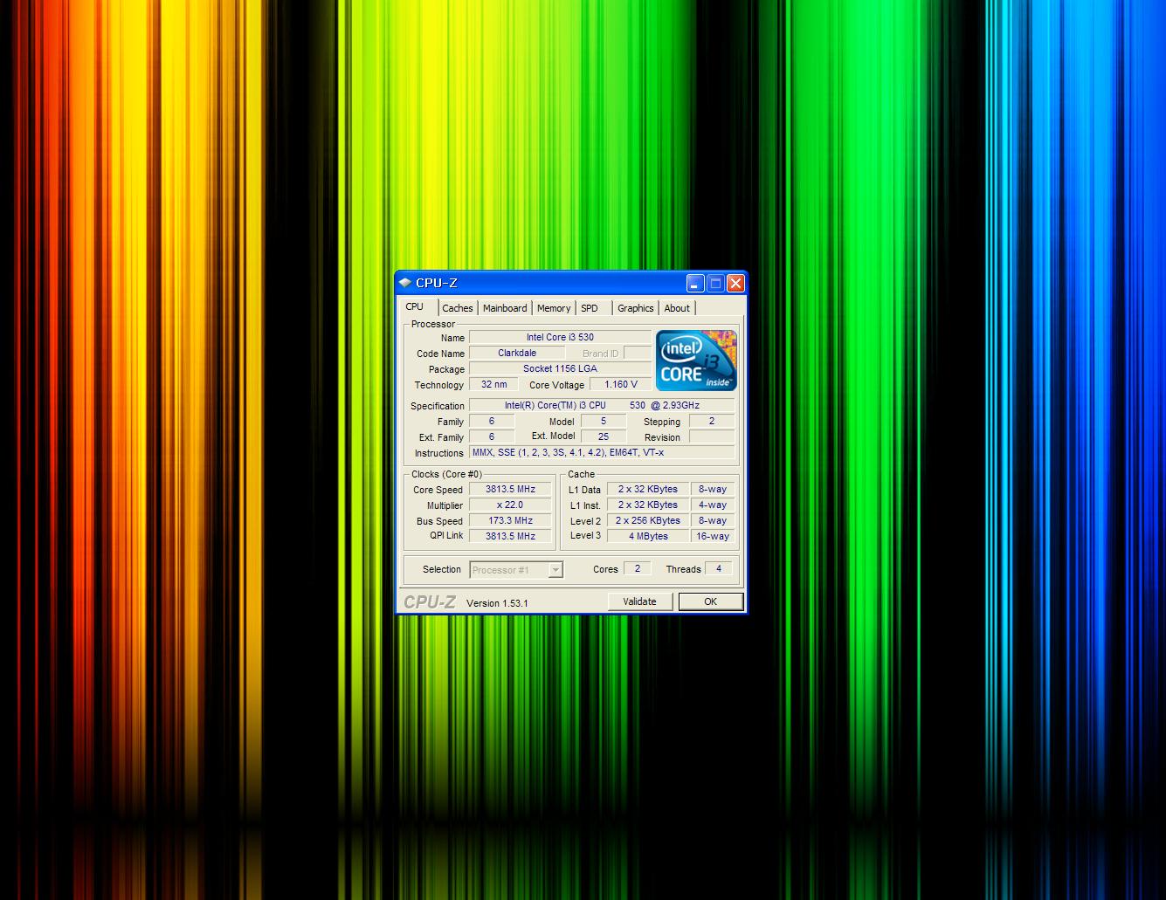Click the Code Name value Clarkdale
1166x900 pixels.
click(517, 353)
